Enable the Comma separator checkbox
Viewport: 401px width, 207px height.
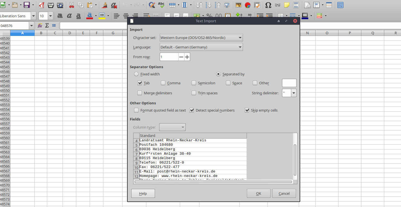tap(163, 83)
